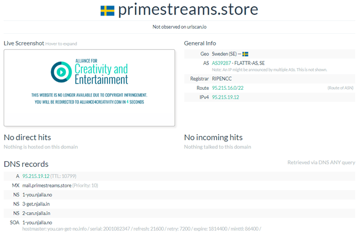This screenshot has width=360, height=235.
Task: Click the '(TTL: 10799)' value
Action: pyautogui.click(x=63, y=176)
